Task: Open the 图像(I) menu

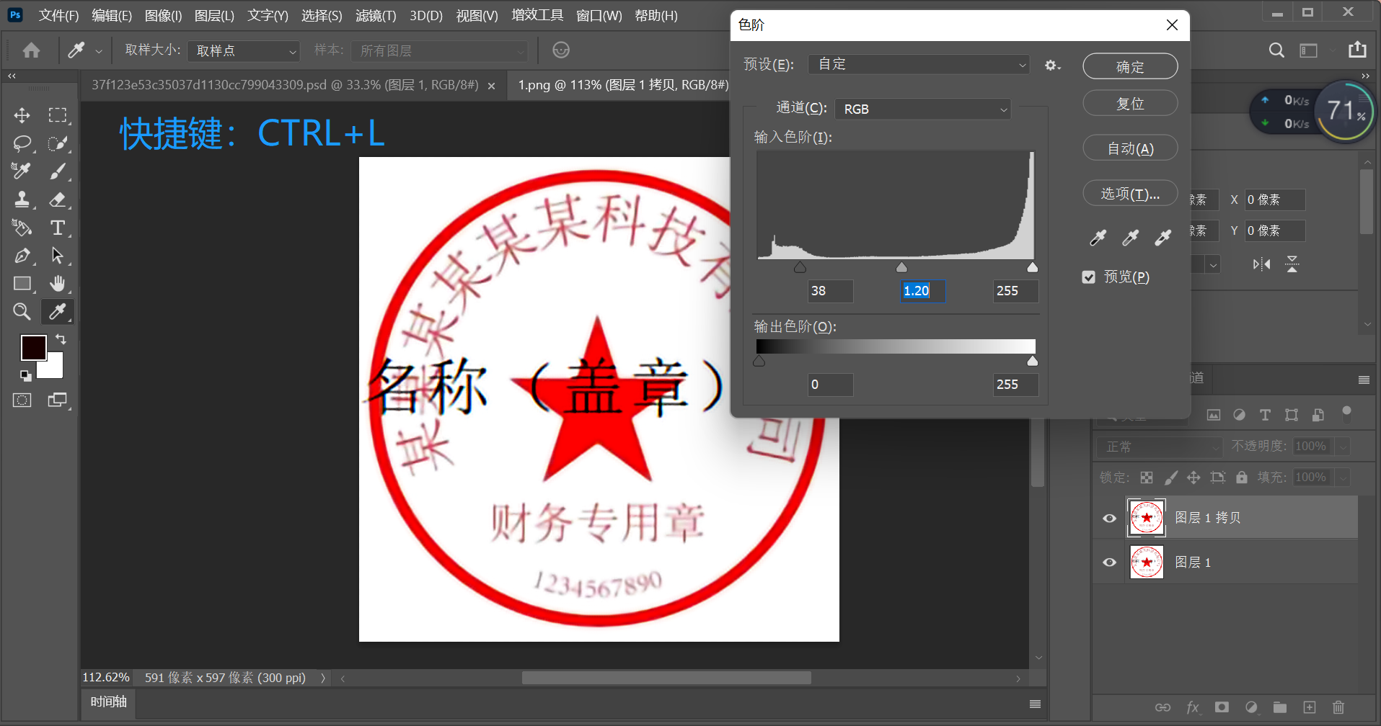Action: 163,16
